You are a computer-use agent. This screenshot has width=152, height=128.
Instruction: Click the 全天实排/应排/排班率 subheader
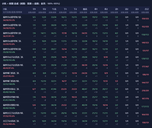(x=12, y=12)
